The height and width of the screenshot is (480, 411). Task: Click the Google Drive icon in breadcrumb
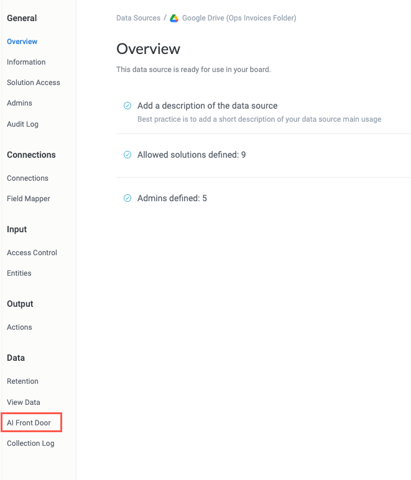tap(175, 18)
